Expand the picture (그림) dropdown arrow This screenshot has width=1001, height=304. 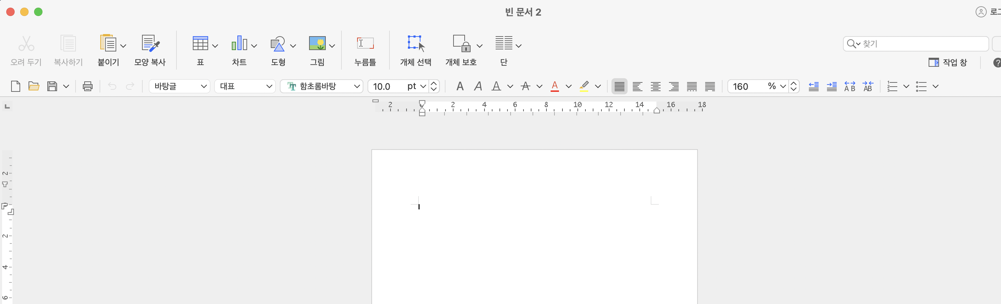pyautogui.click(x=332, y=46)
